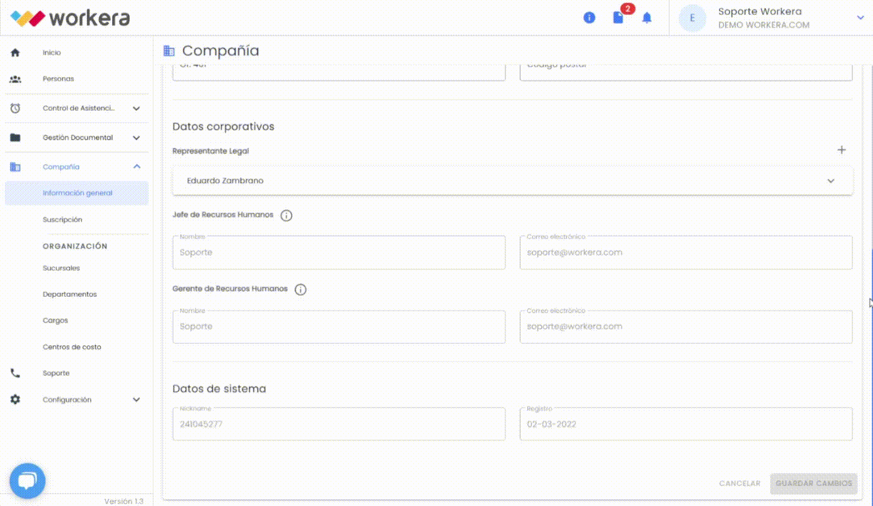873x506 pixels.
Task: Click DEMO WORKERA.COM text in header
Action: pos(764,26)
